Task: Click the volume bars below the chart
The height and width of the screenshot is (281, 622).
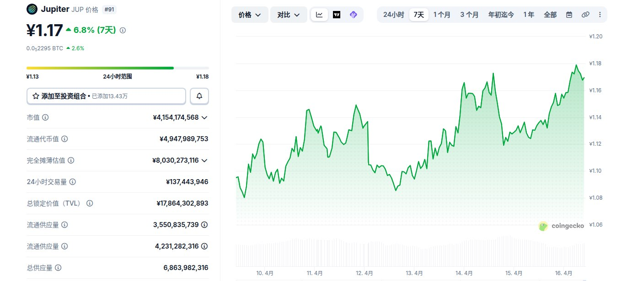Action: point(410,251)
